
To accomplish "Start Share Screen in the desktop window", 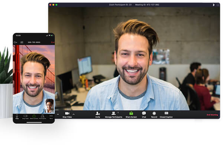I will 131,115.
